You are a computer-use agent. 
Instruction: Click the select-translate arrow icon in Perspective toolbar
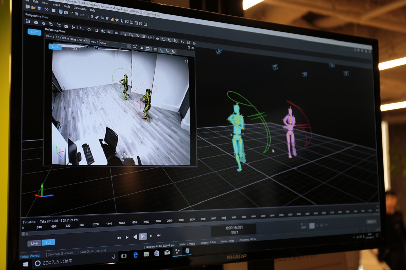pyautogui.click(x=82, y=28)
